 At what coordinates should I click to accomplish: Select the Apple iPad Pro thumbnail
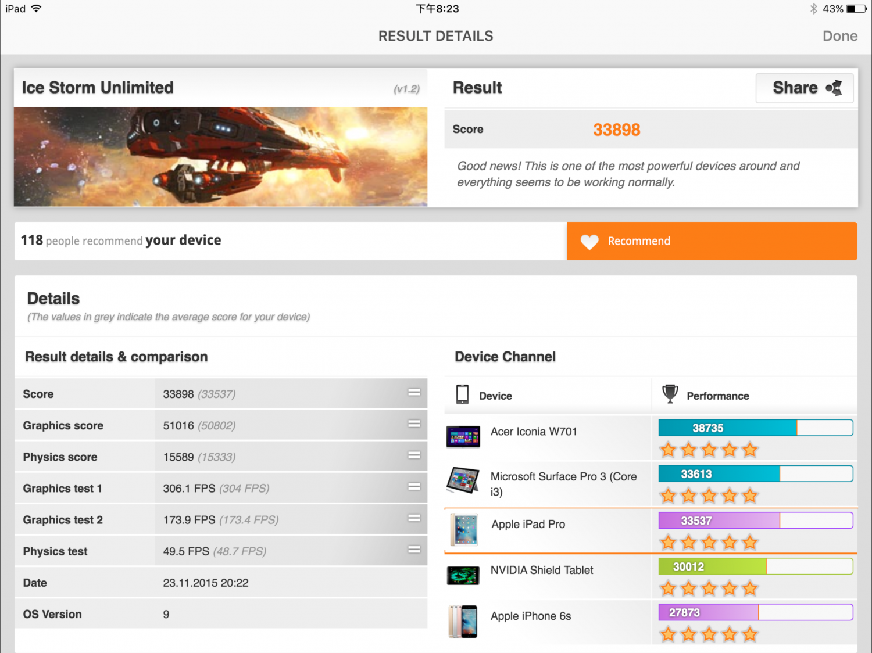click(463, 530)
